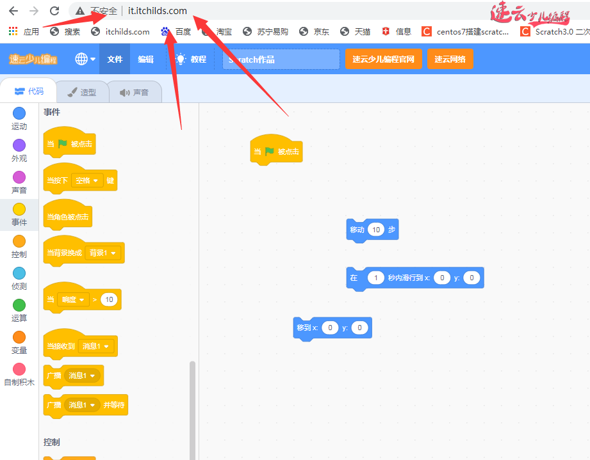Select the light-blue 侦测 category
This screenshot has width=590, height=460.
coord(19,273)
